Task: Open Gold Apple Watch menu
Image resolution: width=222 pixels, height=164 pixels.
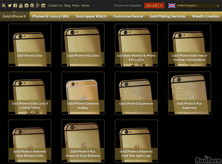Action: click(x=91, y=16)
